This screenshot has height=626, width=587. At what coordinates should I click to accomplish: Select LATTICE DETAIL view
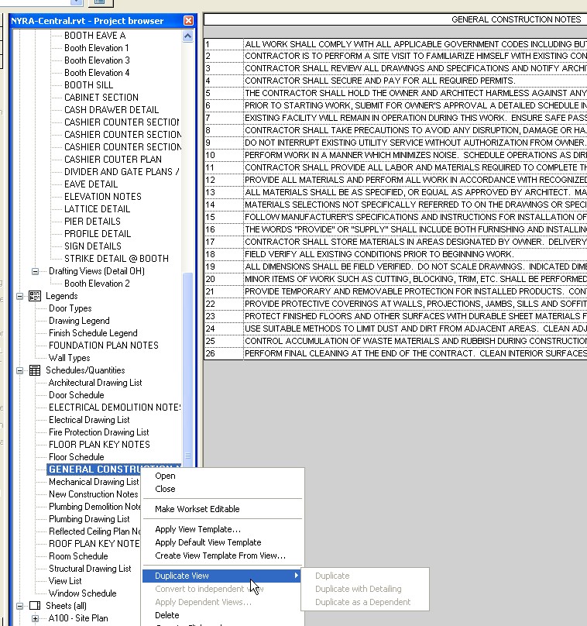(97, 209)
